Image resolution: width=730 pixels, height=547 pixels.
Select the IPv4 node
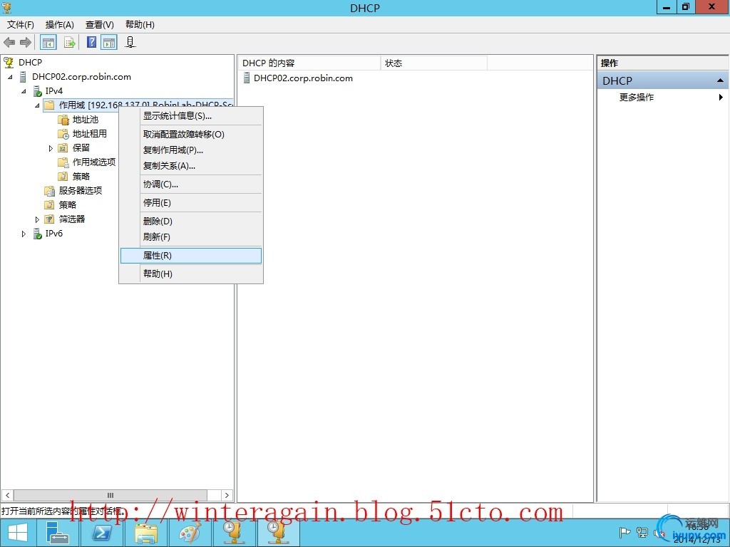(x=54, y=90)
